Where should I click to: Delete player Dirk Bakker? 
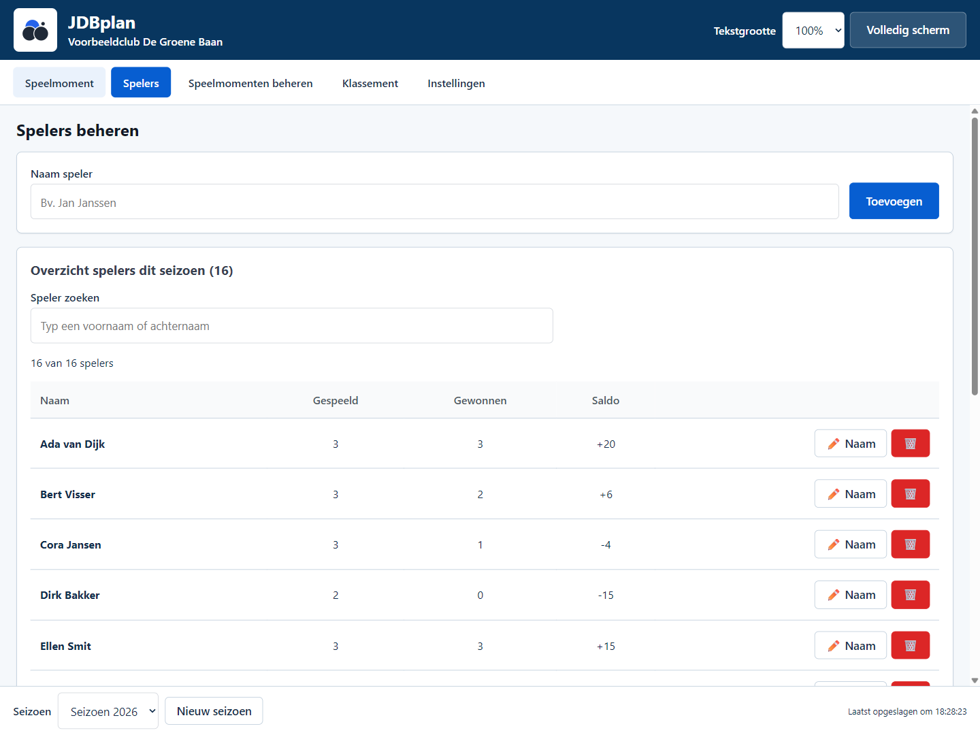tap(911, 595)
